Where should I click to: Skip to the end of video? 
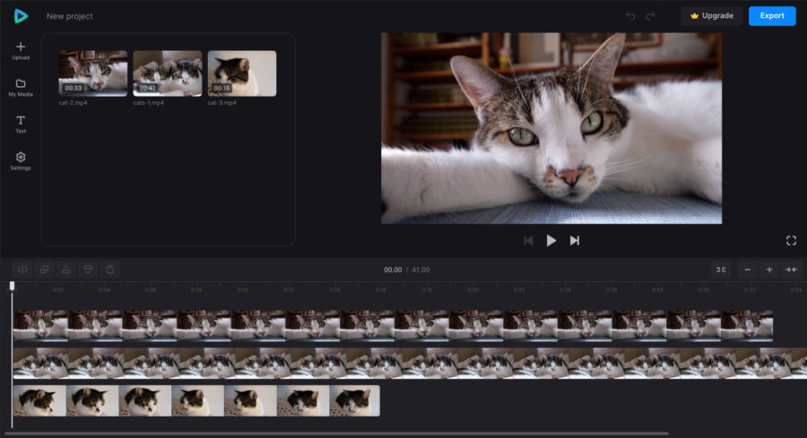coord(575,241)
